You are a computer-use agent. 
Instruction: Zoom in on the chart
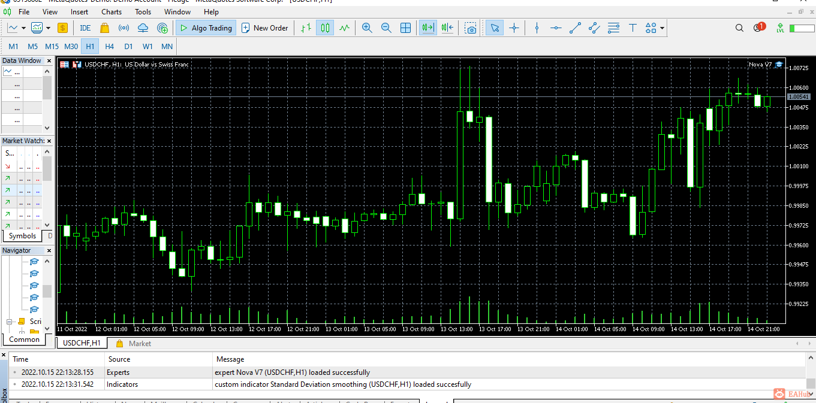[367, 28]
